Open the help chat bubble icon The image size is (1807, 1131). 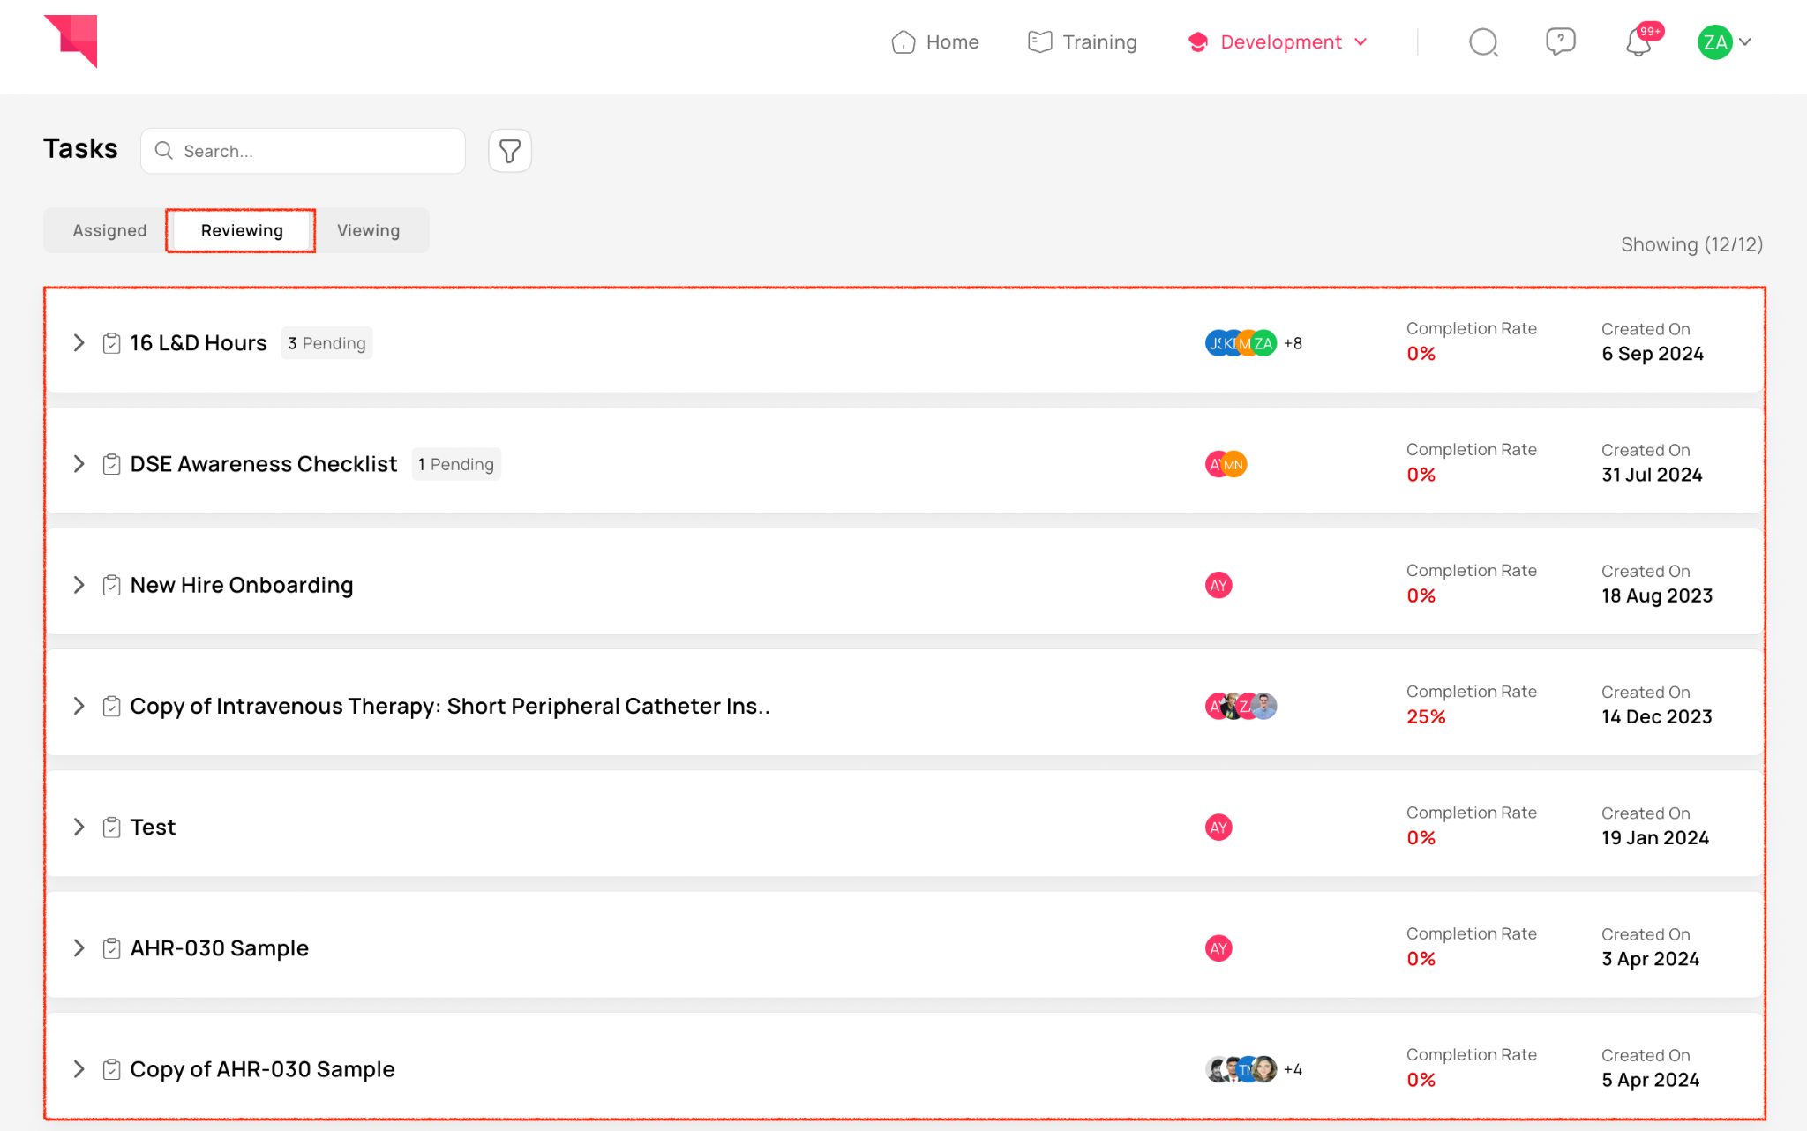click(1560, 41)
